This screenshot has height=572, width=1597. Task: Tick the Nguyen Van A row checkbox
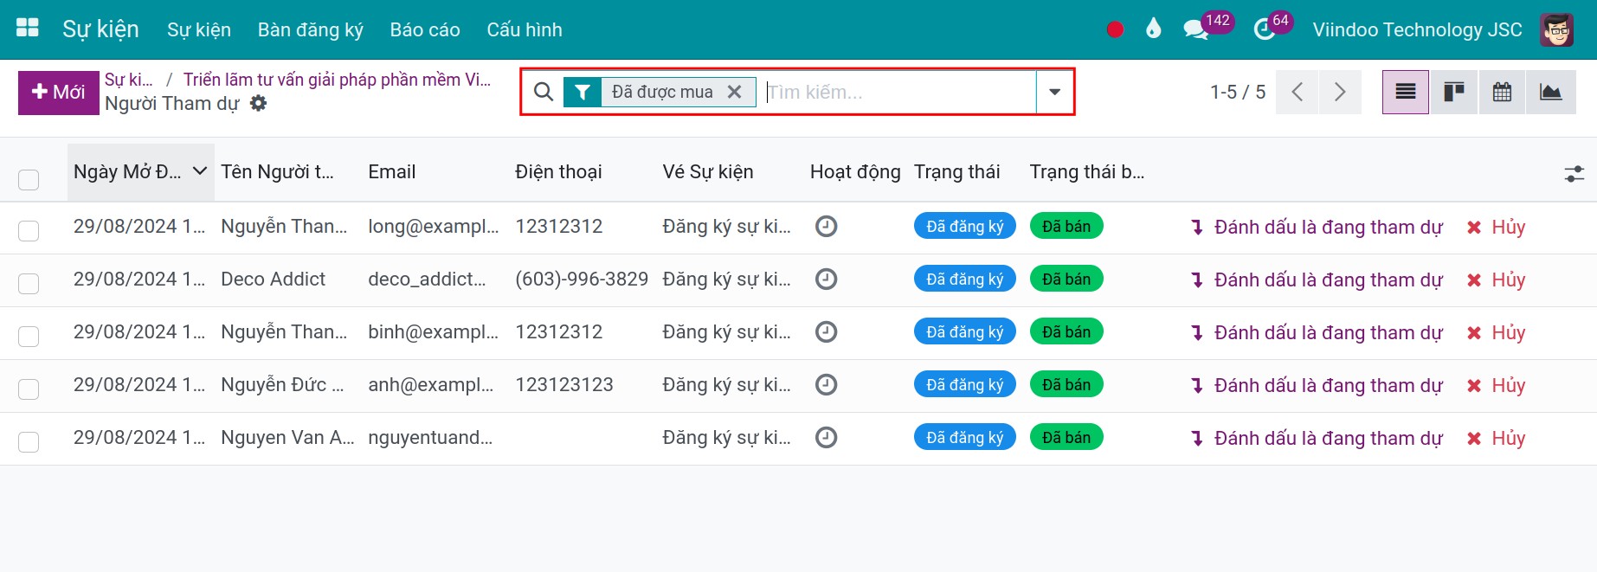pyautogui.click(x=29, y=441)
